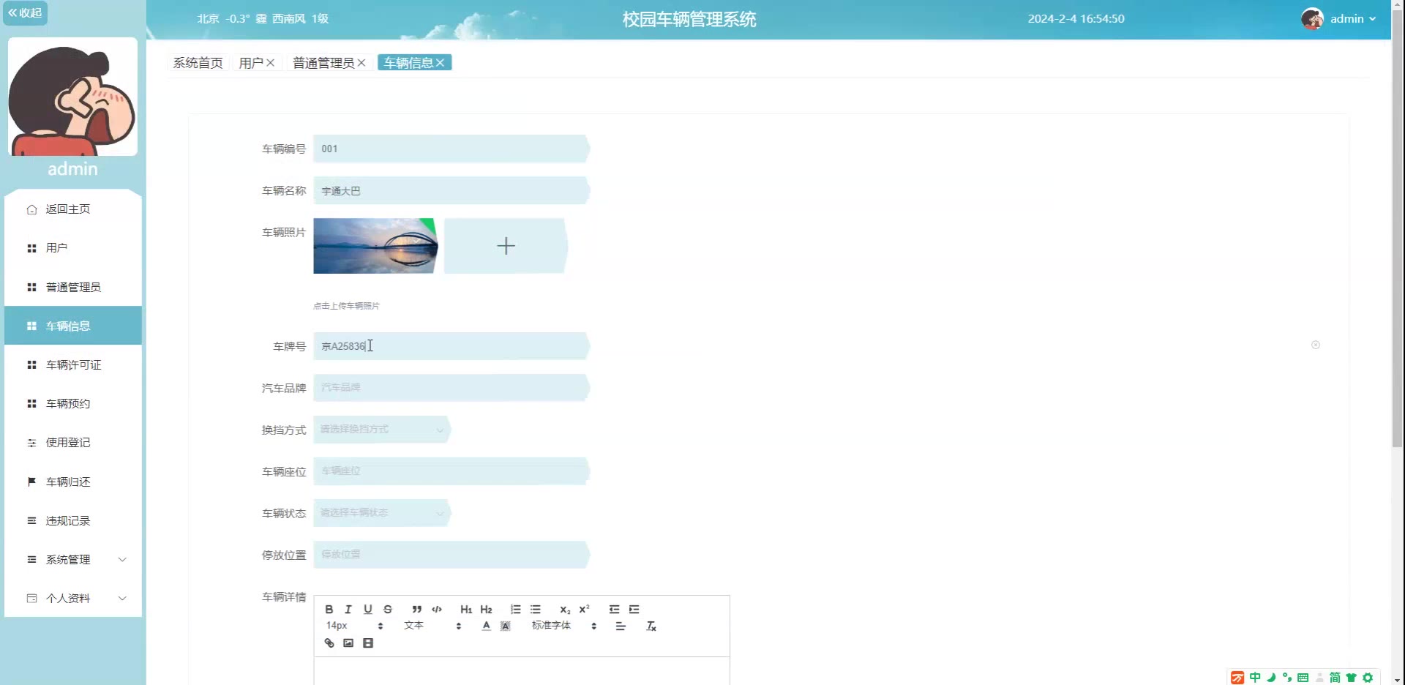Apply superscript formatting
1405x685 pixels.
pyautogui.click(x=584, y=609)
